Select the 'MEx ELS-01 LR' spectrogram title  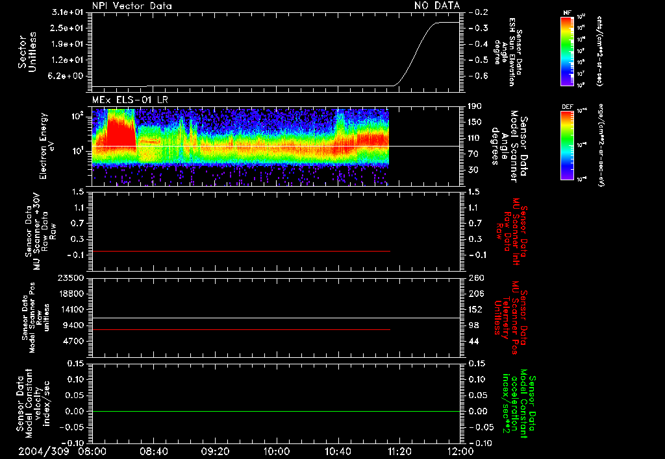click(x=130, y=100)
